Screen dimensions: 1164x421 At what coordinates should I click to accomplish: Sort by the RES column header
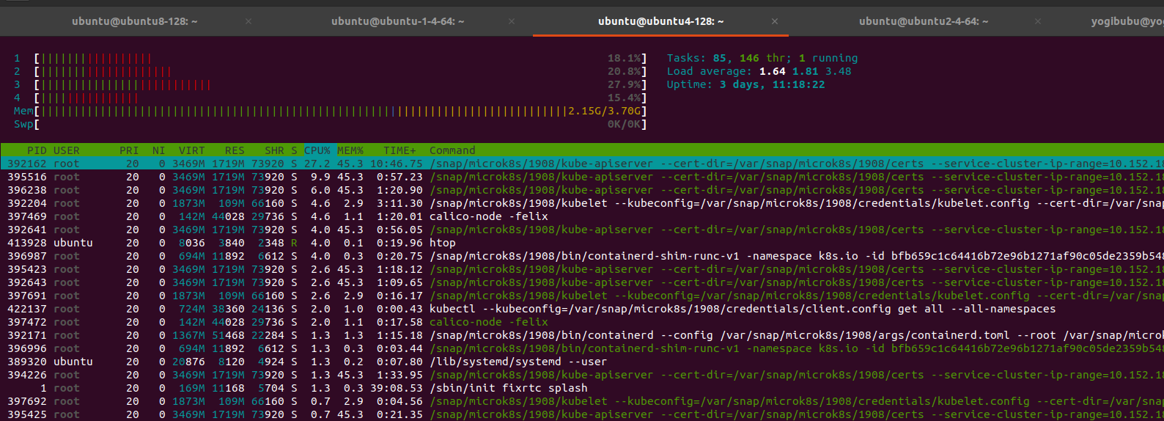(235, 150)
